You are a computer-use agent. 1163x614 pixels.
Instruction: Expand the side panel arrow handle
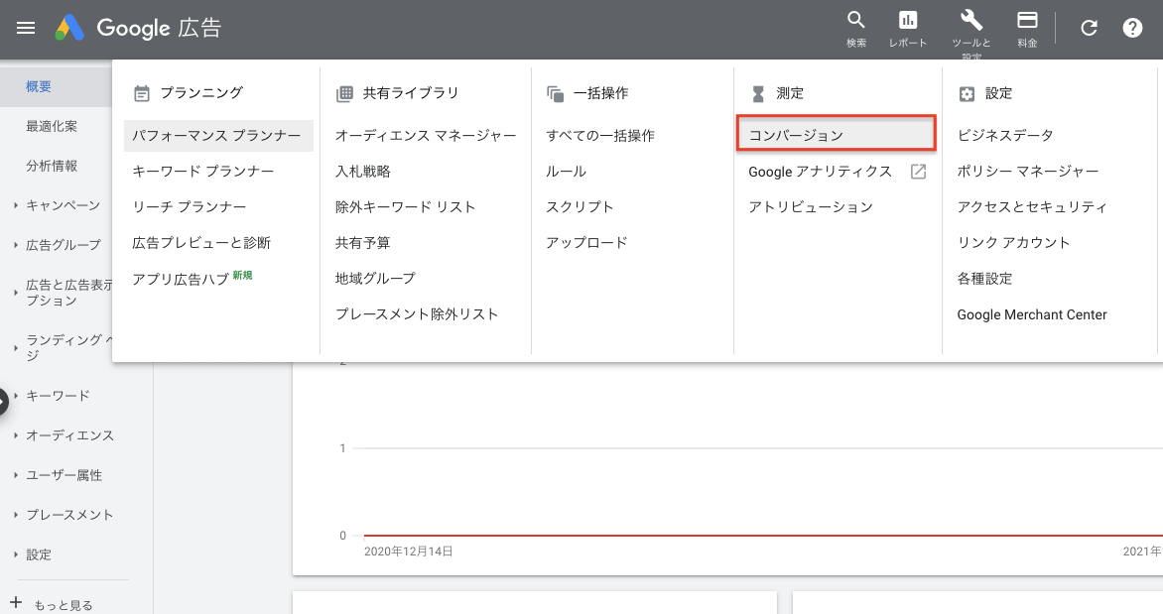(3, 401)
